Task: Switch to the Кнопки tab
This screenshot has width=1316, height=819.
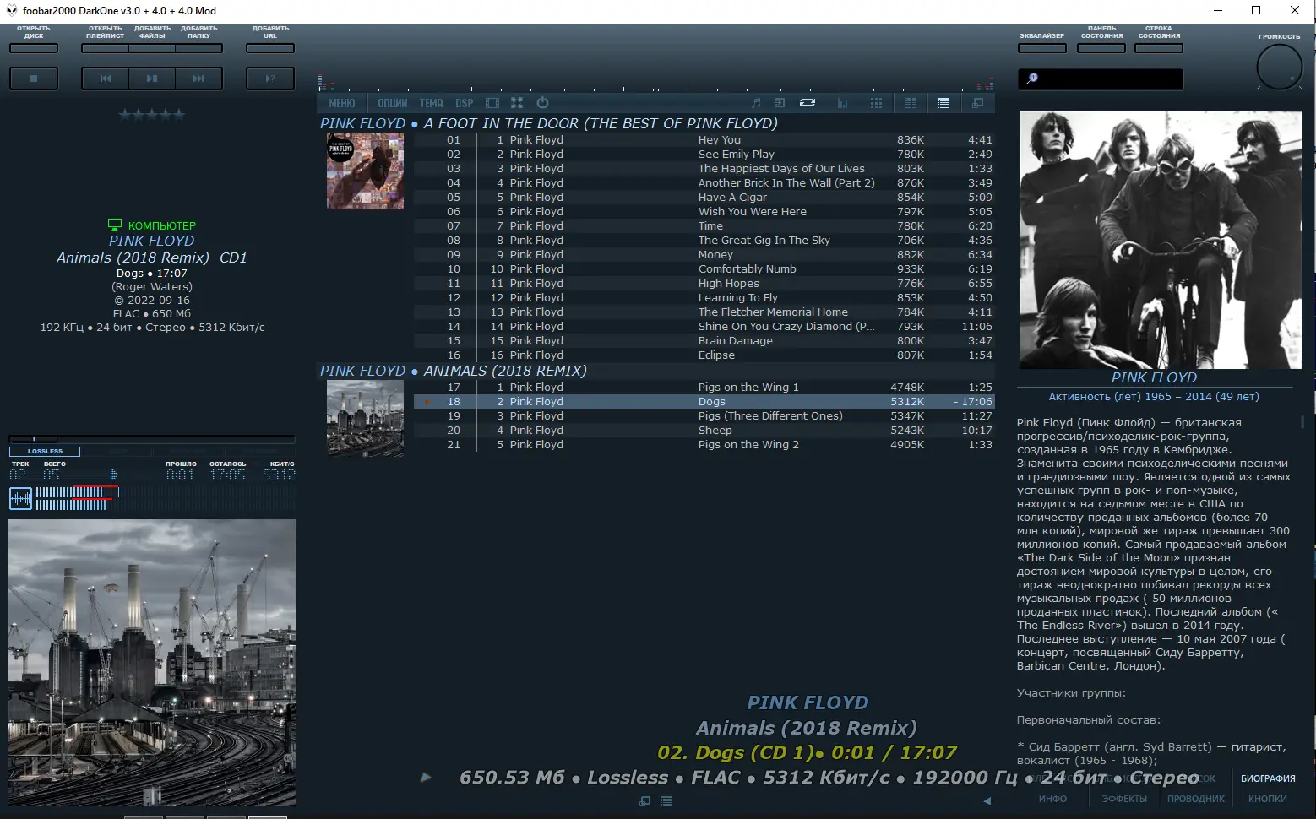Action: (1268, 799)
